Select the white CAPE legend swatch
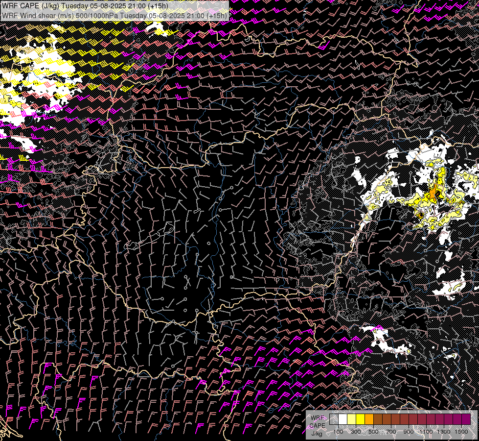479x441 pixels. [x=343, y=419]
